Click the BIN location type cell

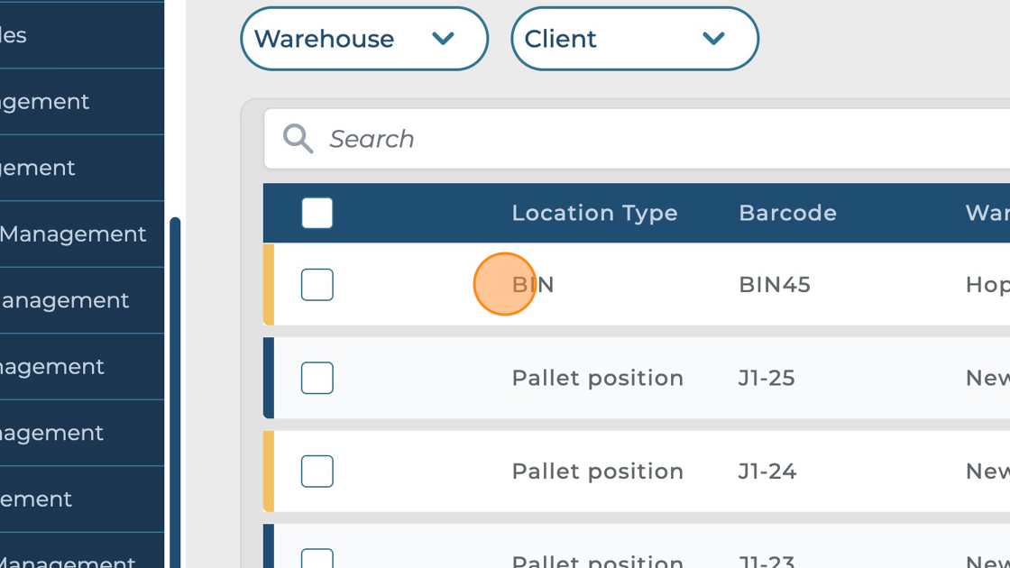[x=533, y=285]
